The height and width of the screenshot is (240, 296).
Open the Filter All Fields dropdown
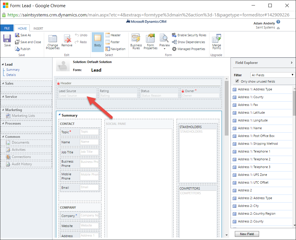click(x=272, y=75)
